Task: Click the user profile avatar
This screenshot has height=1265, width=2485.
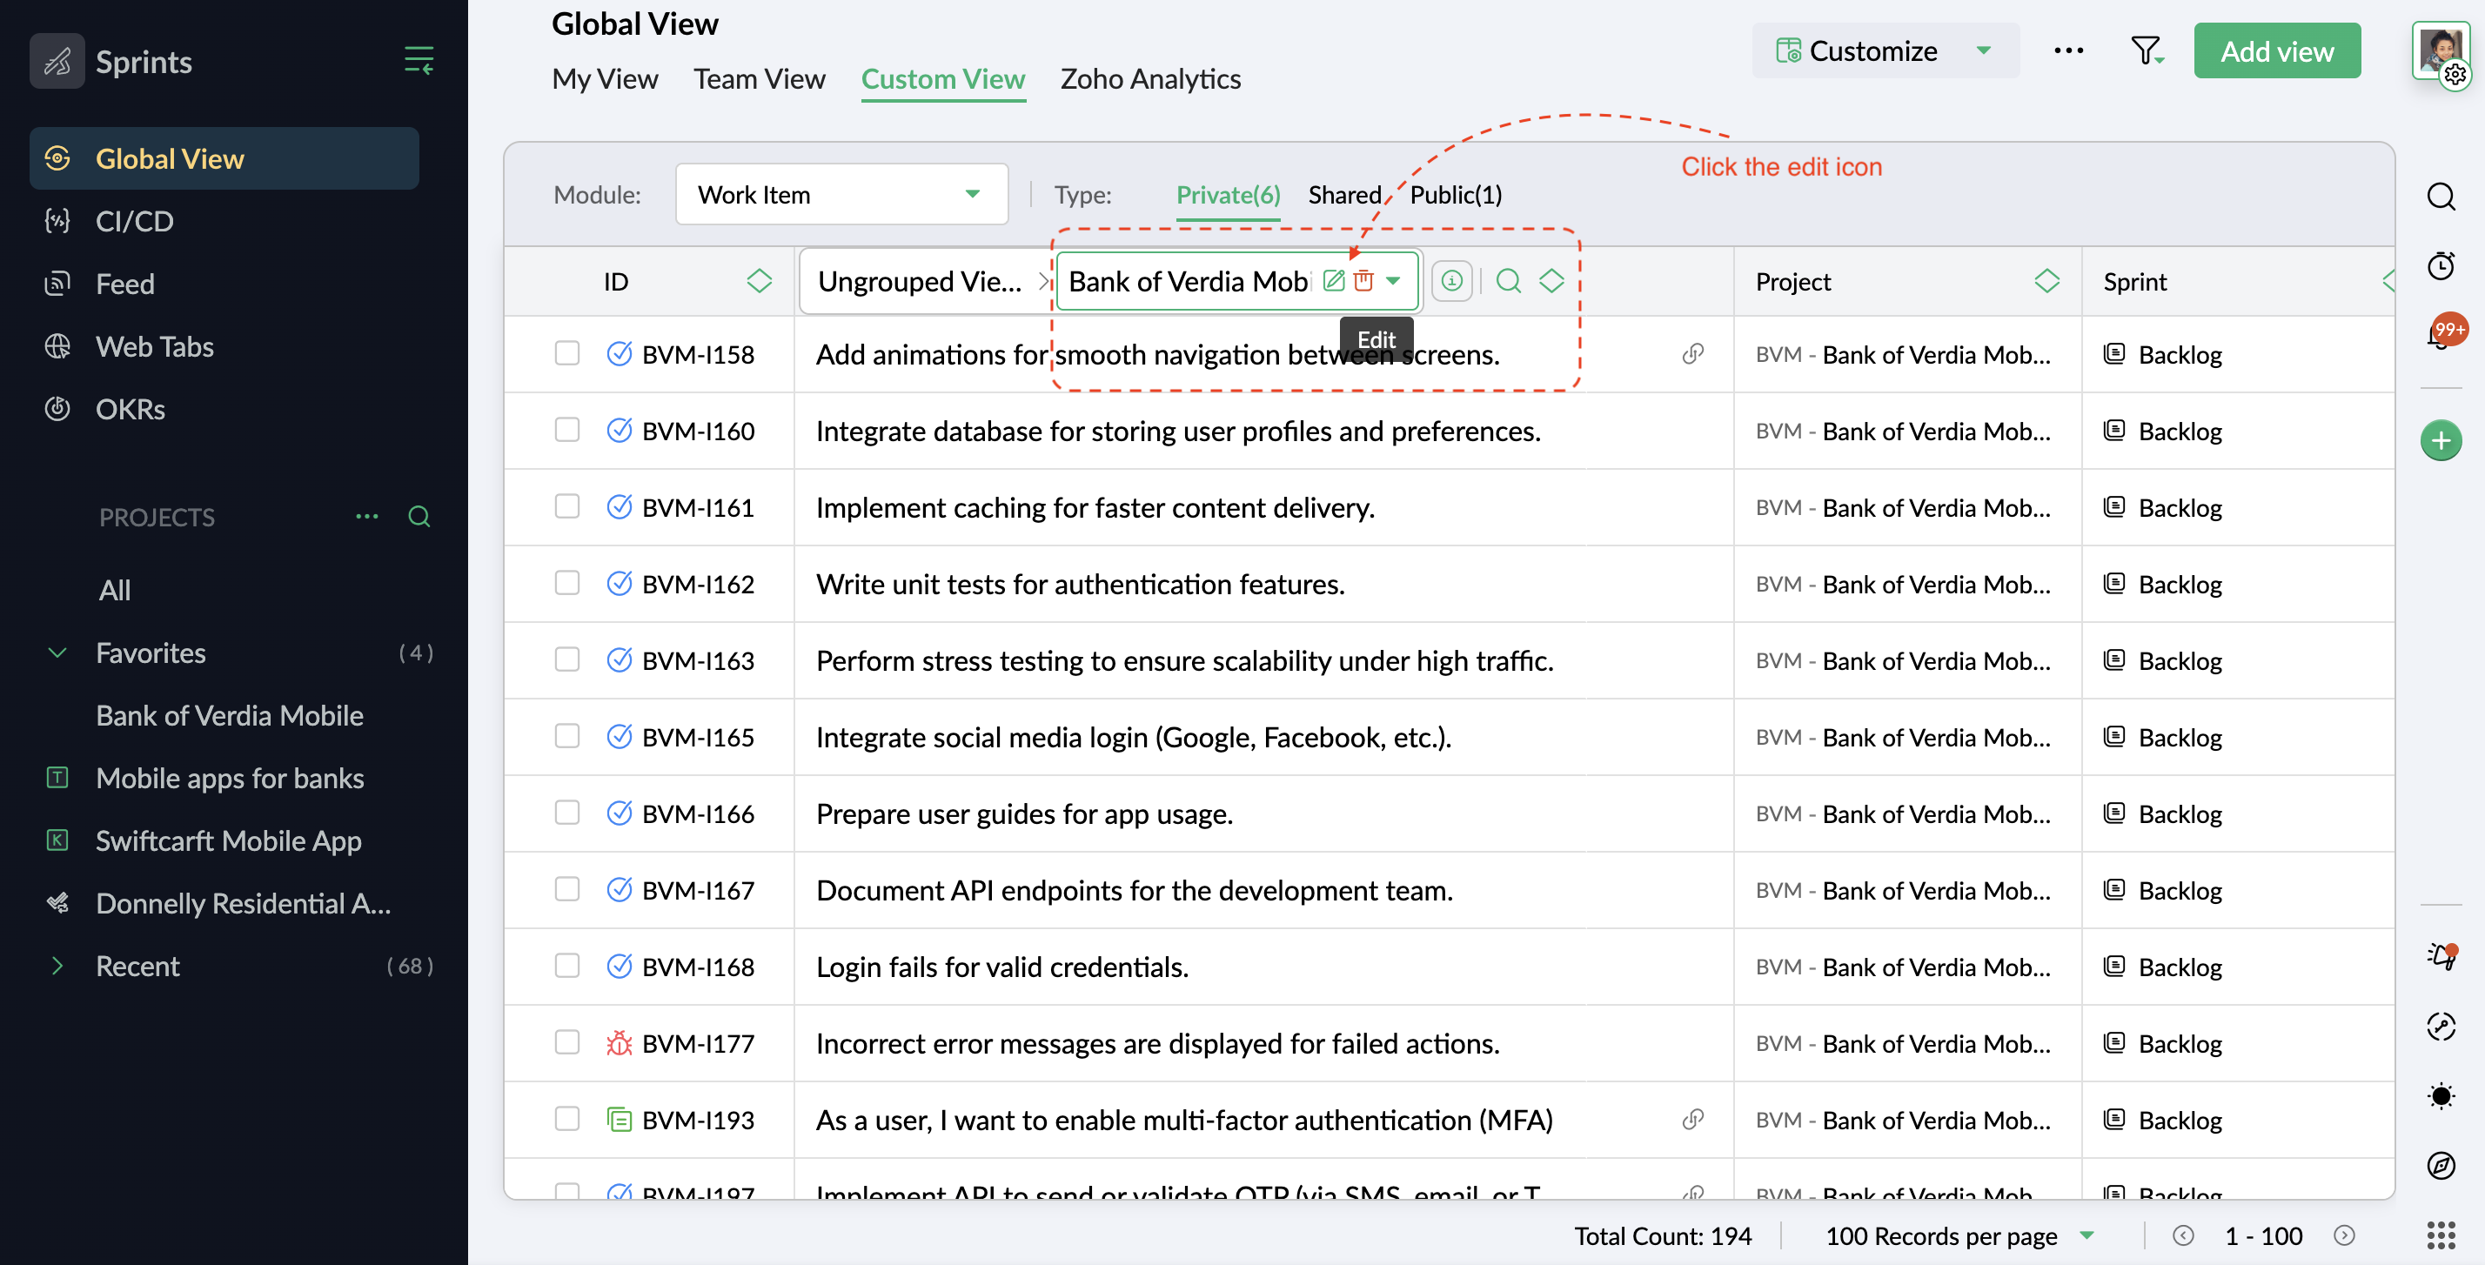Action: [x=2440, y=50]
